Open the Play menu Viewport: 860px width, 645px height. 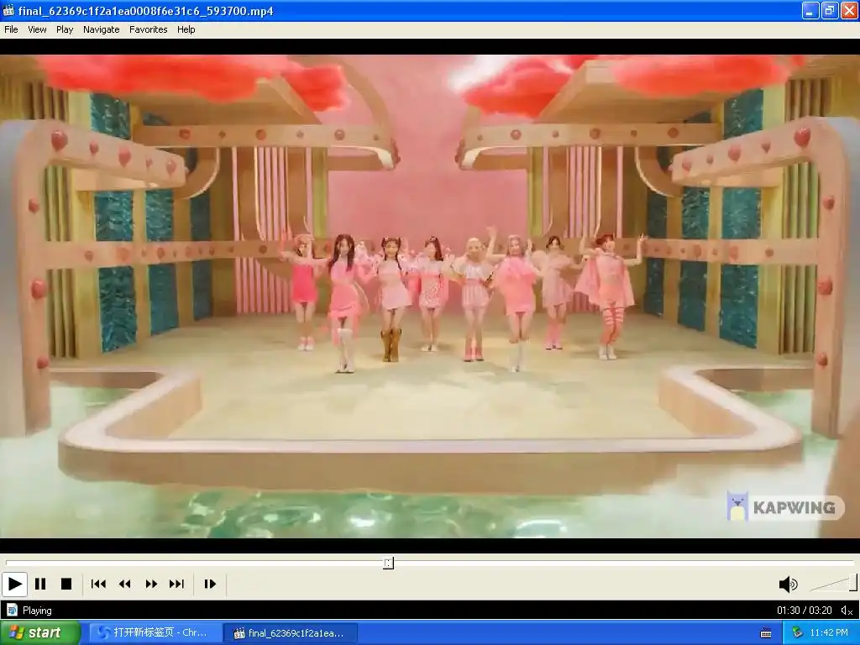point(65,29)
